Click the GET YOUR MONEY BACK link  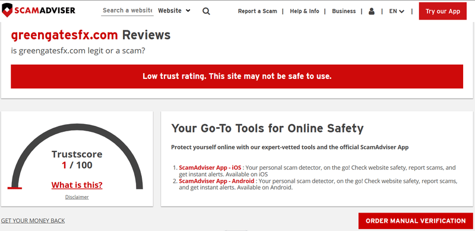click(33, 221)
